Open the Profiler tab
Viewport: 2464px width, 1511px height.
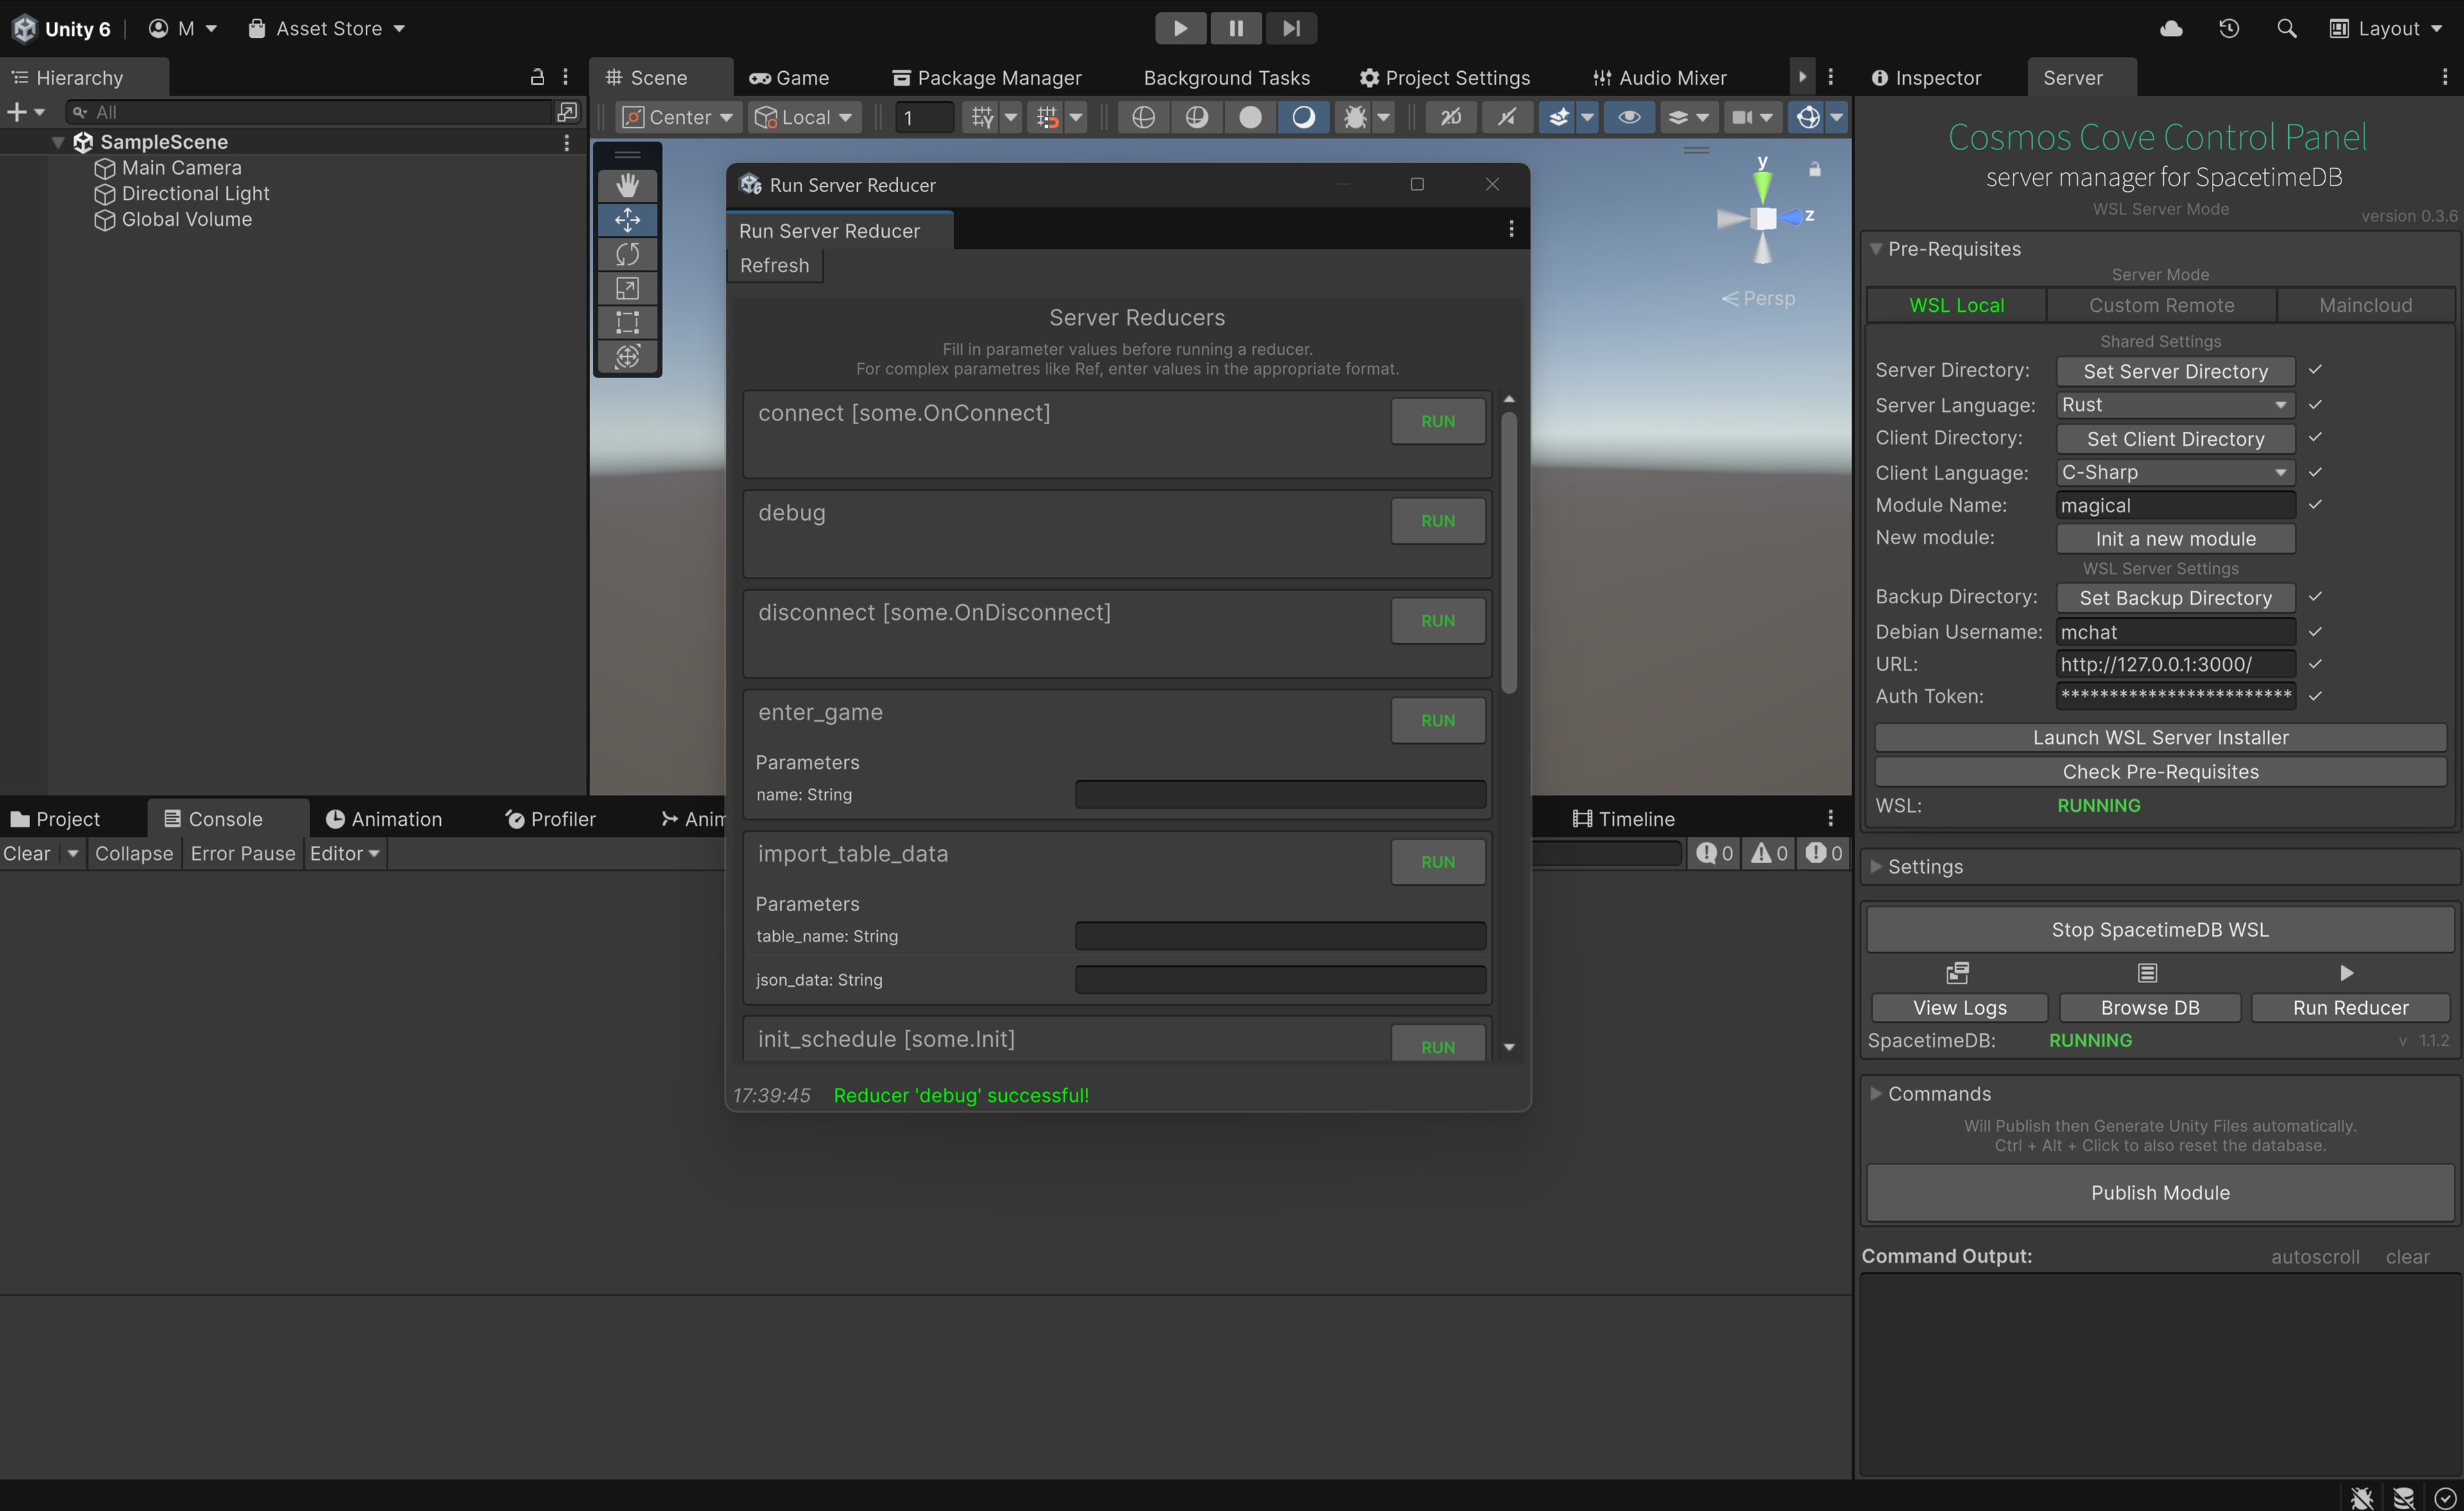point(551,819)
